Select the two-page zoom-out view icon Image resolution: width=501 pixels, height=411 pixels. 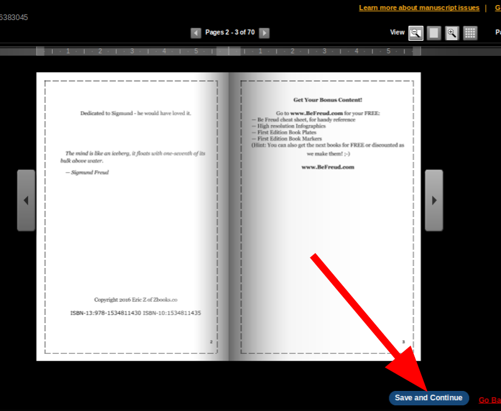point(416,33)
